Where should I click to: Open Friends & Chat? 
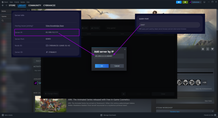pos(210,115)
